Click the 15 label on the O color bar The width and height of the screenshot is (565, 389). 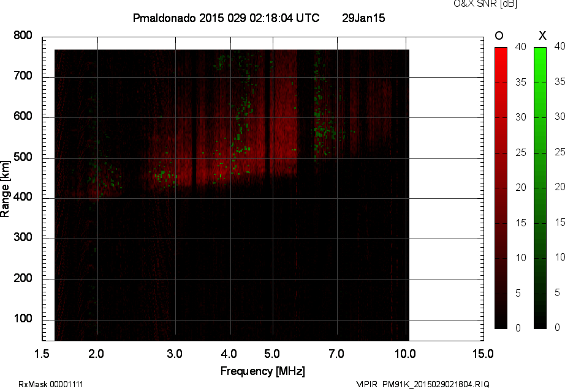tap(521, 223)
